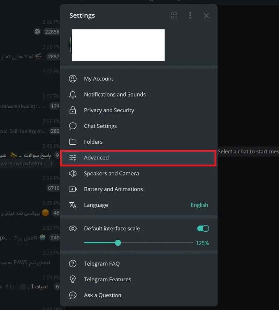The height and width of the screenshot is (310, 279).
Task: Click the translate icon for Language
Action: 73,205
